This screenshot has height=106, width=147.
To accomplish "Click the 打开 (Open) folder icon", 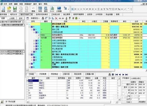I will coord(9,9).
